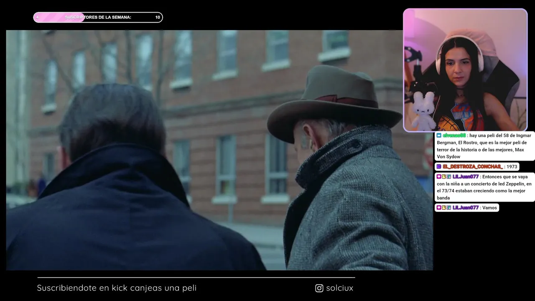Viewport: 535px width, 301px height.
Task: Click the streamer webcam overlay
Action: [x=465, y=70]
